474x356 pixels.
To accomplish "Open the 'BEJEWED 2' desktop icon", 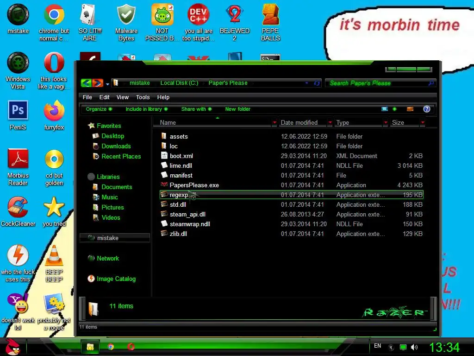I will pos(235,22).
